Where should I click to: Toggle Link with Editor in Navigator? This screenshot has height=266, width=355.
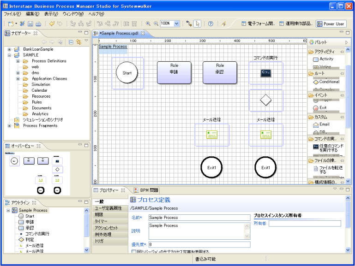click(x=79, y=42)
